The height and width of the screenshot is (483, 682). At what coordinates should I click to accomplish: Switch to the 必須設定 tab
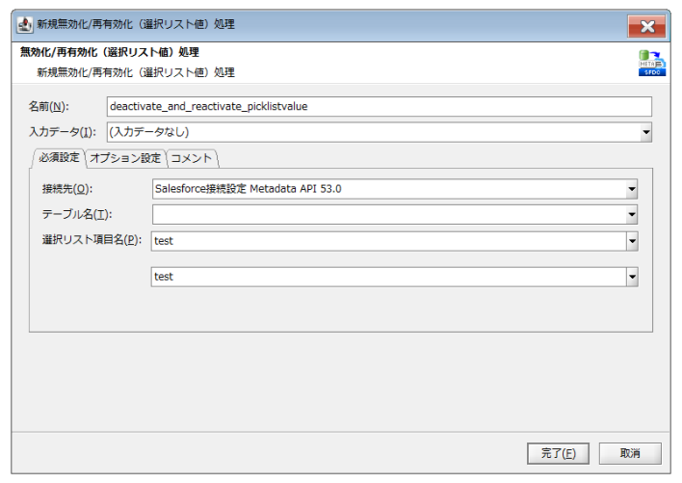pos(59,157)
